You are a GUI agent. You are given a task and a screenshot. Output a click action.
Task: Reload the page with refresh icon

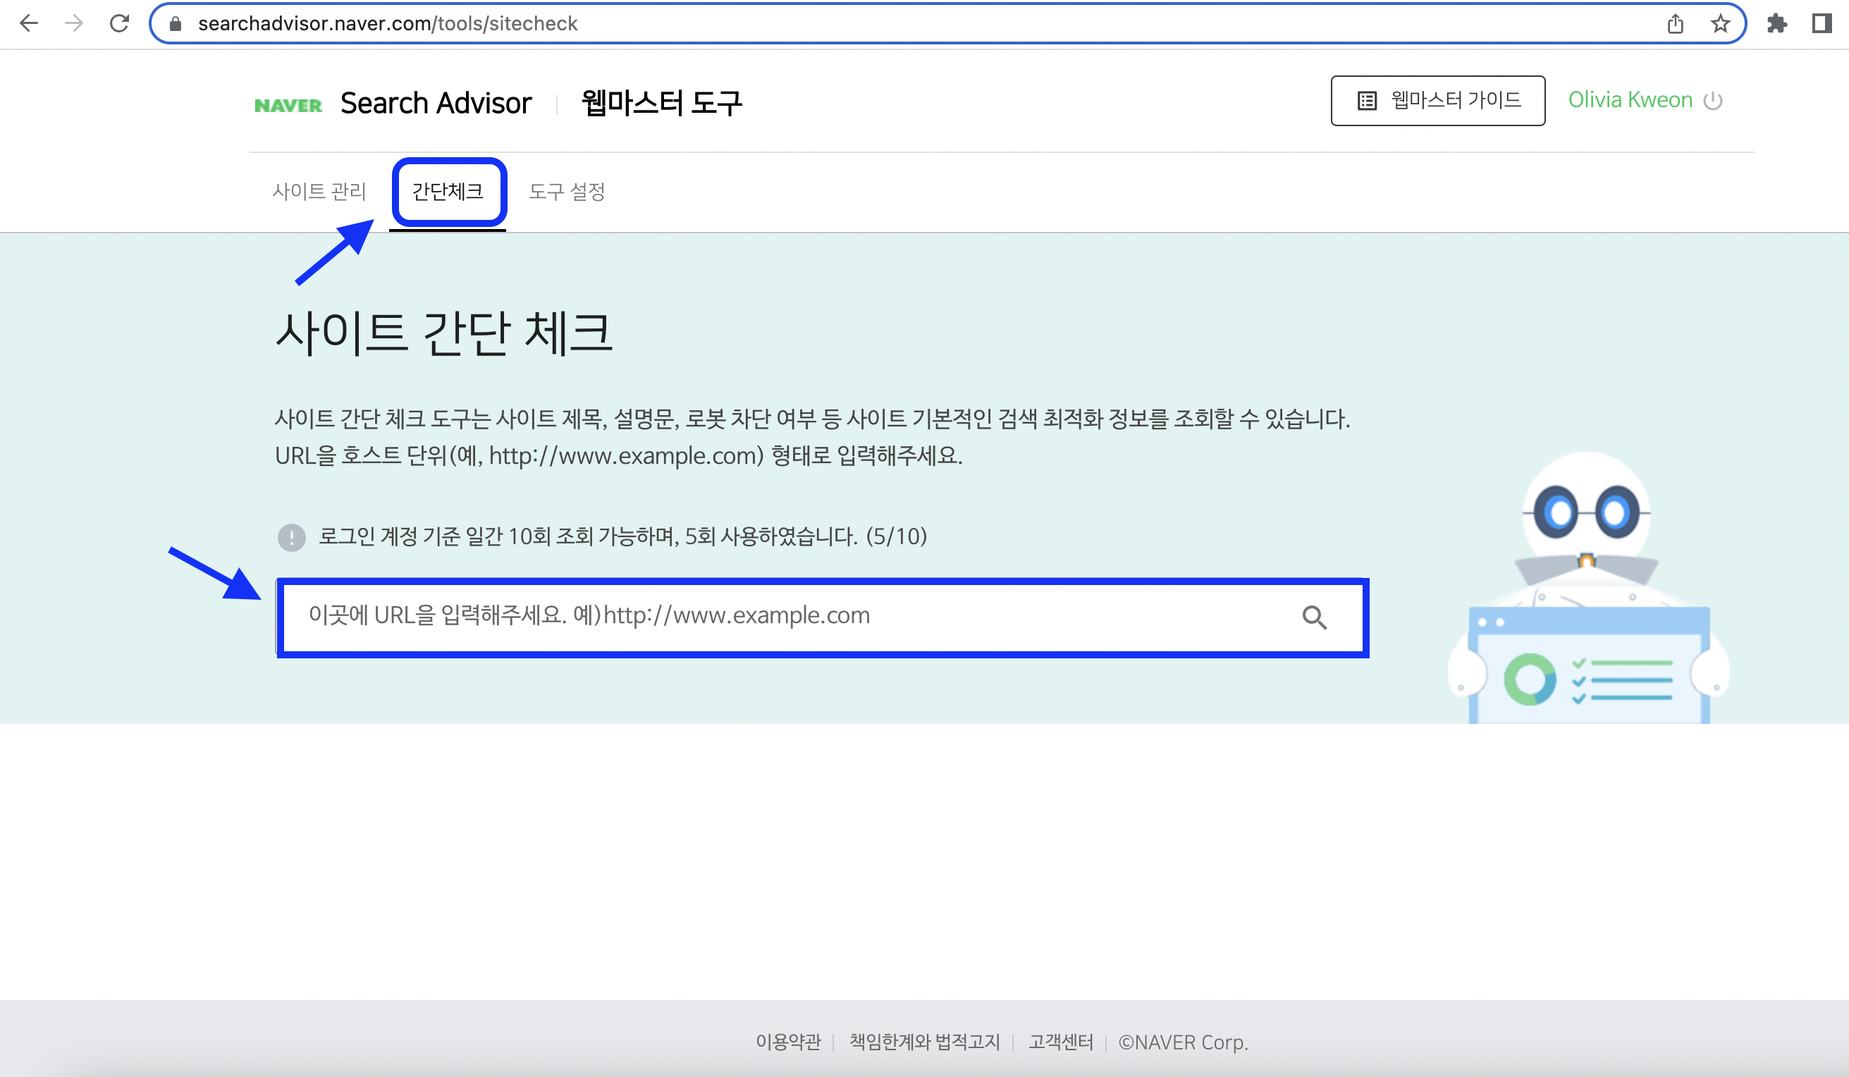pos(120,23)
